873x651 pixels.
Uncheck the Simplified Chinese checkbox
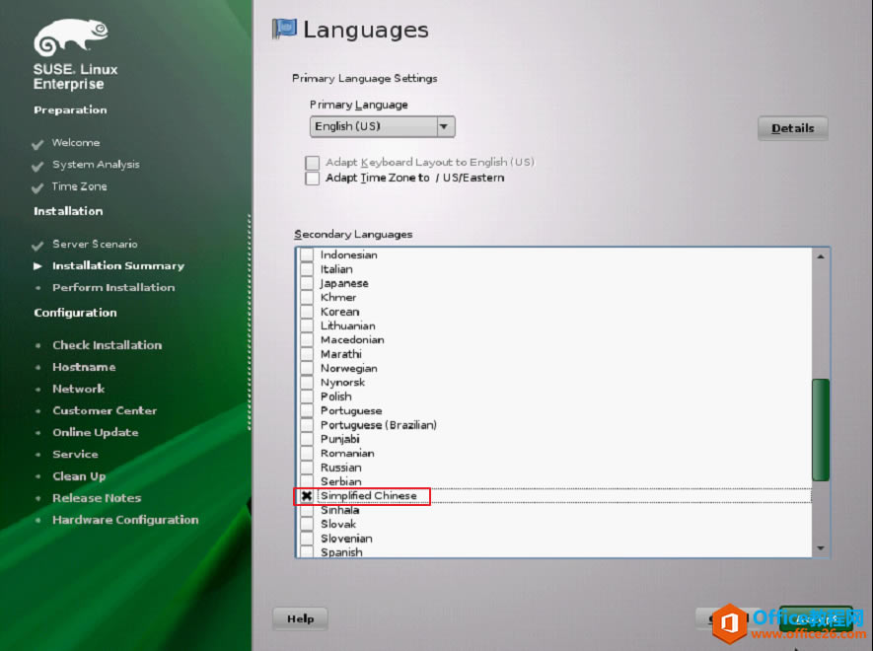tap(307, 495)
